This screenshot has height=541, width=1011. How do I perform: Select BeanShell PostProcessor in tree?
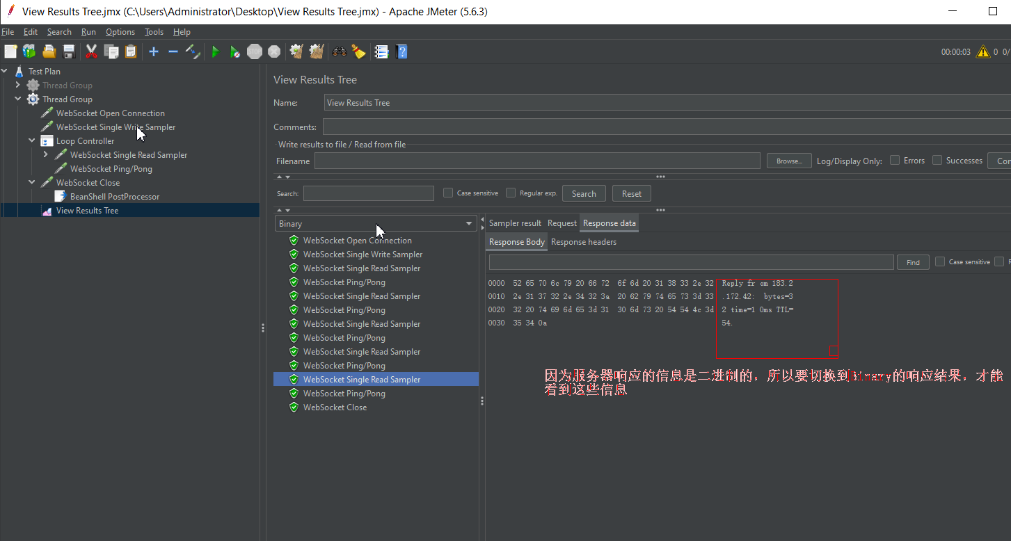[x=115, y=197]
